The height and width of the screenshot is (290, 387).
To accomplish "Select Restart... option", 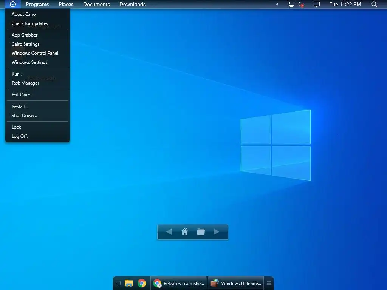I will pyautogui.click(x=37, y=106).
